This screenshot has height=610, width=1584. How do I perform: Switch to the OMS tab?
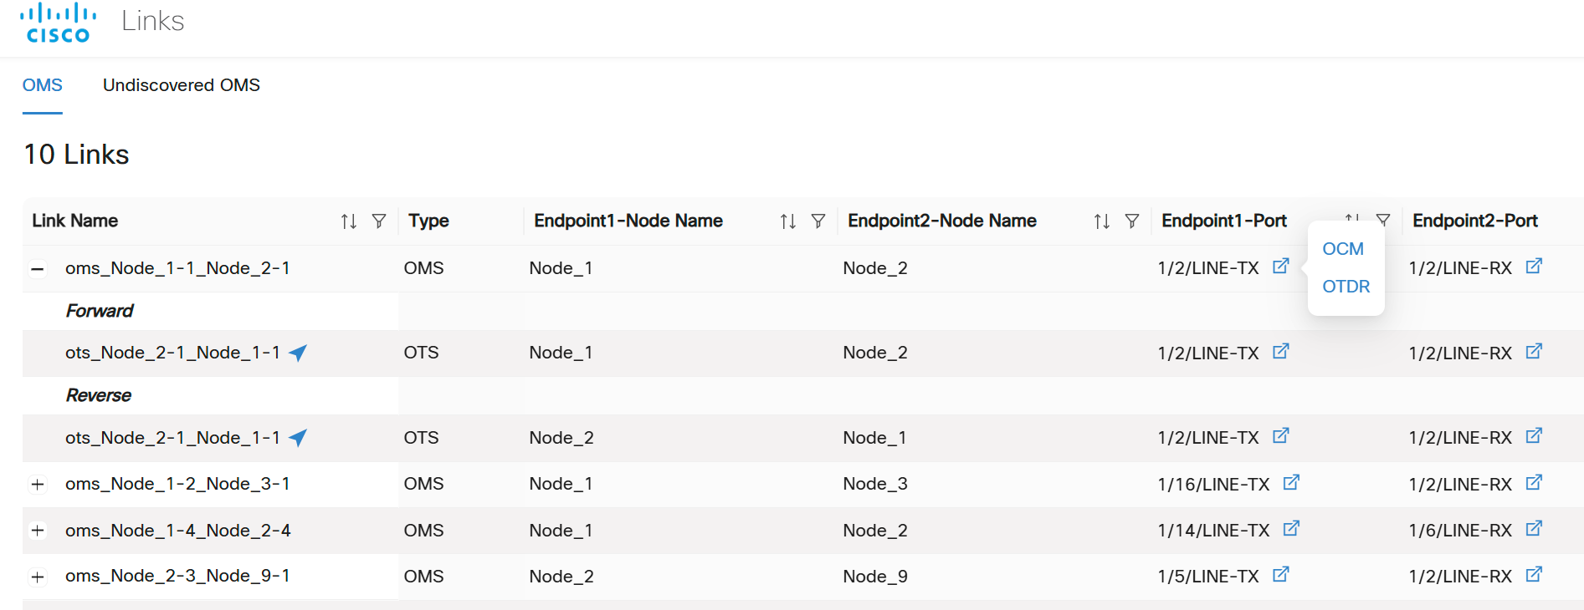coord(43,85)
